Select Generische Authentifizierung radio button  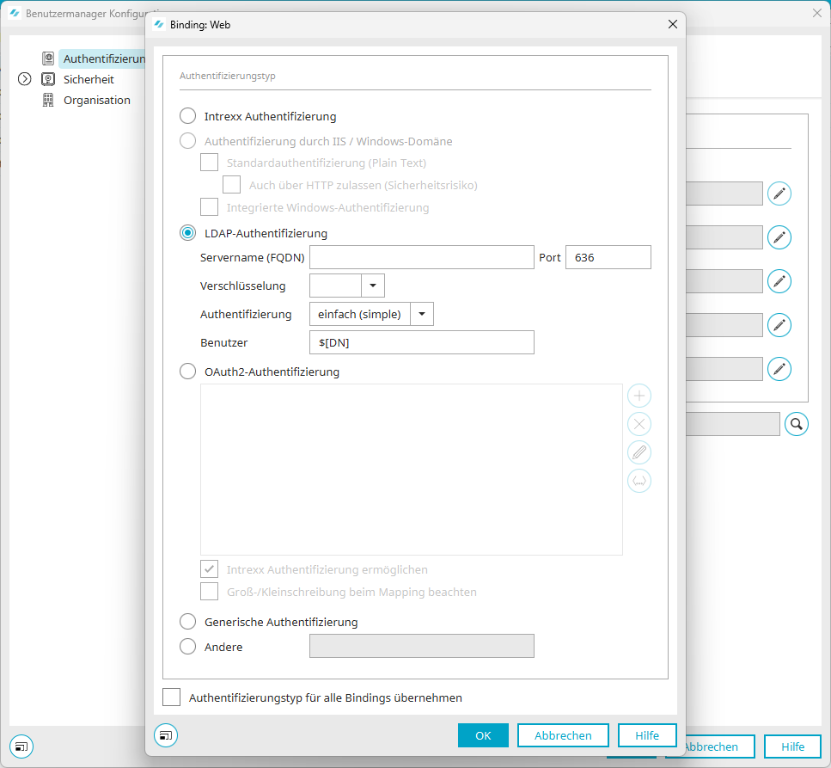click(x=187, y=622)
